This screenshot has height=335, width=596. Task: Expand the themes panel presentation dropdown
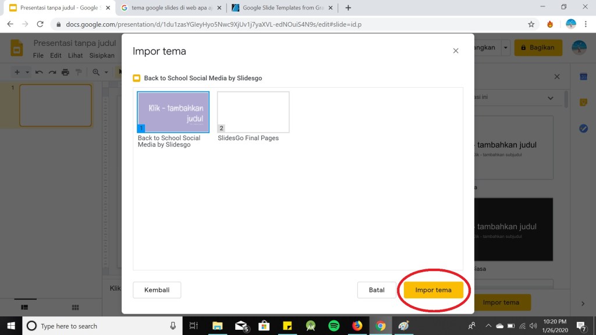coord(551,98)
